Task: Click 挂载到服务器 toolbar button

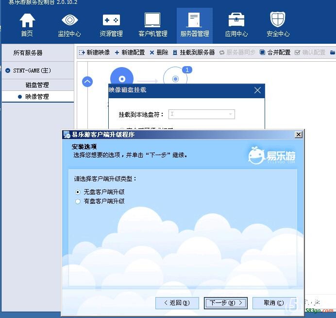Action: (x=194, y=53)
